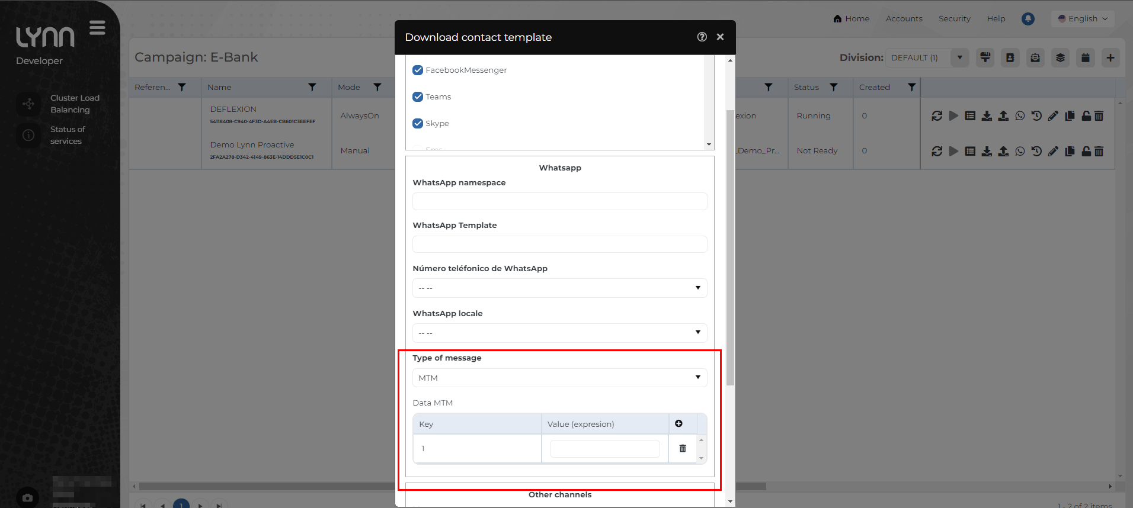Screen dimensions: 1133x508
Task: Click the WhatsApp namespace input field
Action: click(559, 201)
